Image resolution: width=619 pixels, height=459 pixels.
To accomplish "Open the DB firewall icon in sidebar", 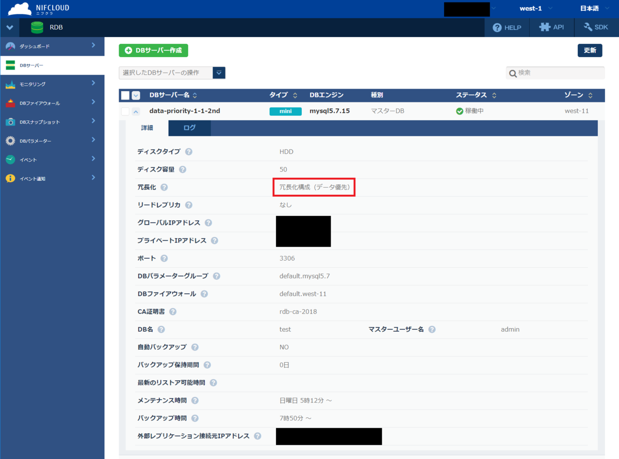I will 10,103.
